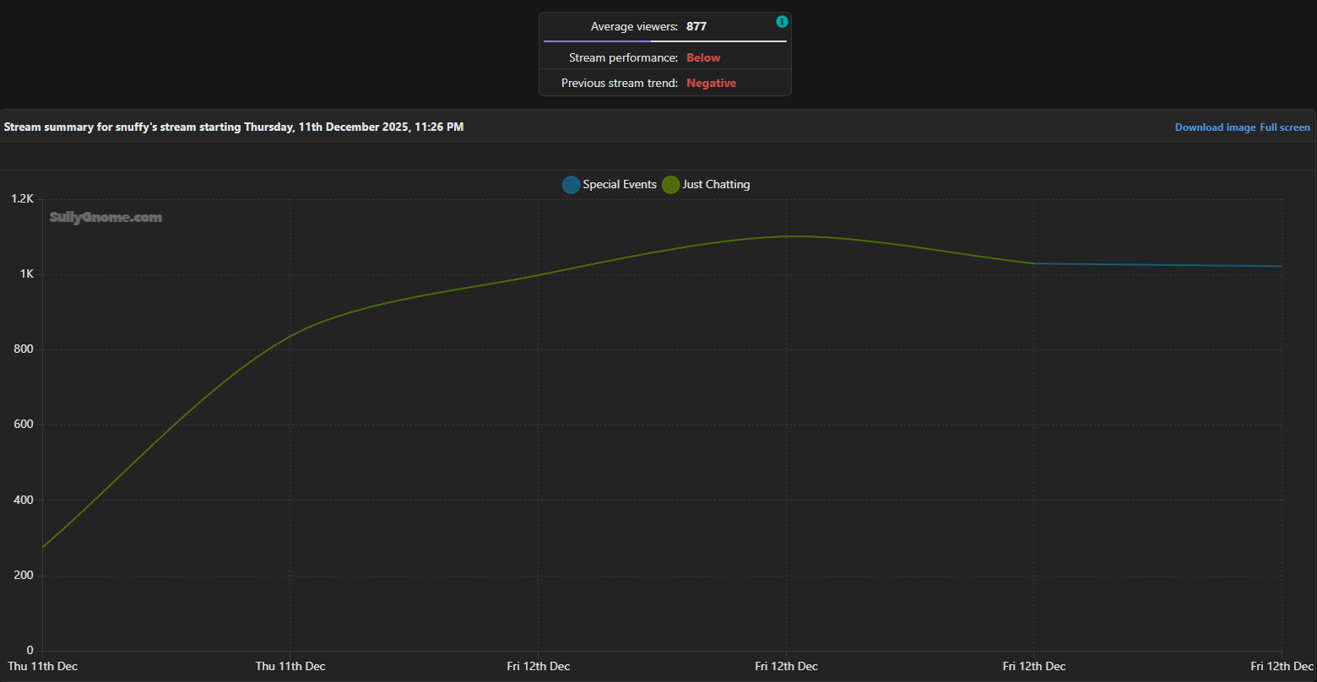Click the green curve's starting point at the left axis
This screenshot has height=682, width=1317.
[43, 547]
